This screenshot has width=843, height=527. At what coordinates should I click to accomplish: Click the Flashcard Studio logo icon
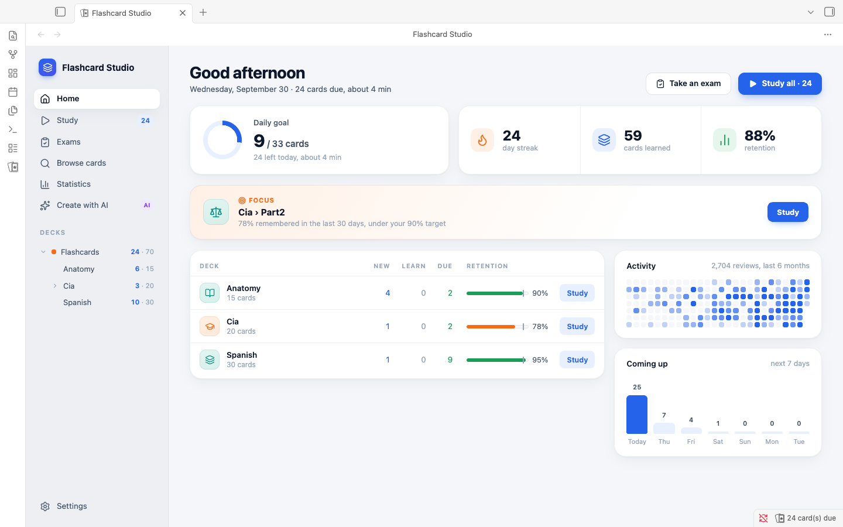tap(47, 67)
